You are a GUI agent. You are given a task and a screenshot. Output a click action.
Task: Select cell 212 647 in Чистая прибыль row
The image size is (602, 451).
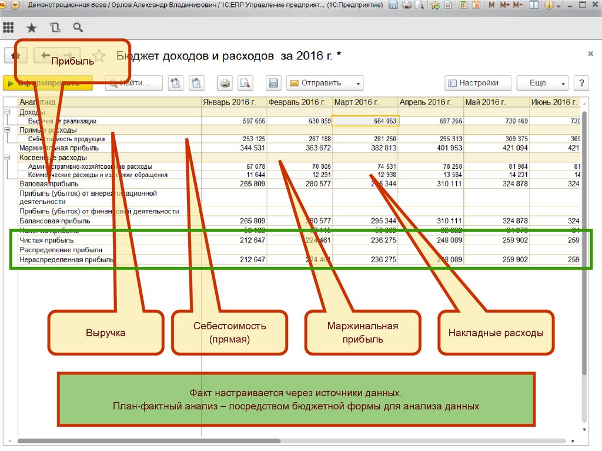(x=234, y=240)
